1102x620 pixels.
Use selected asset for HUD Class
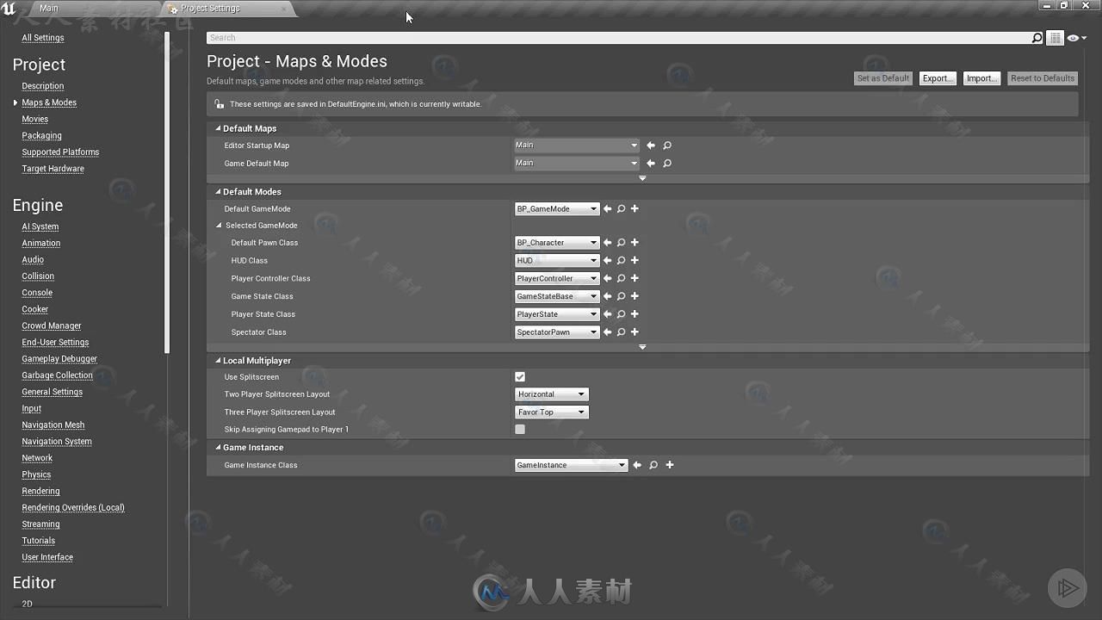pyautogui.click(x=608, y=261)
